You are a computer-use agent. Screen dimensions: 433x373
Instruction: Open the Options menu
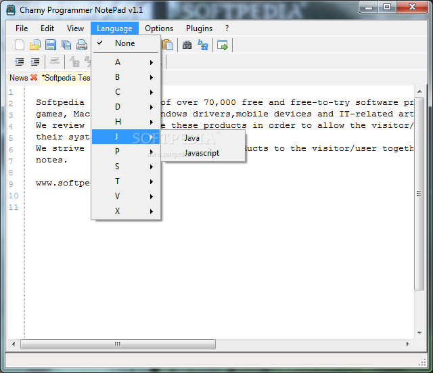pyautogui.click(x=159, y=28)
